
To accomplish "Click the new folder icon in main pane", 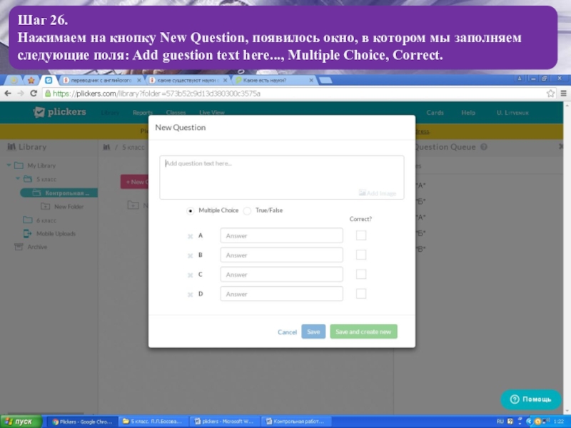I will point(133,205).
